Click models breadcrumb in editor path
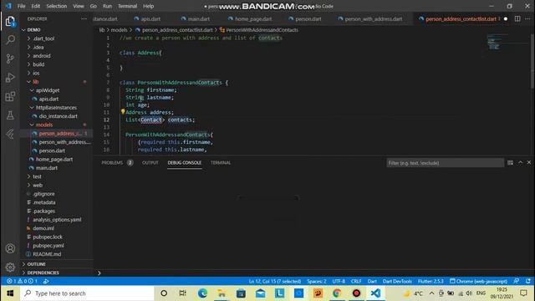This screenshot has height=301, width=535. pos(119,30)
